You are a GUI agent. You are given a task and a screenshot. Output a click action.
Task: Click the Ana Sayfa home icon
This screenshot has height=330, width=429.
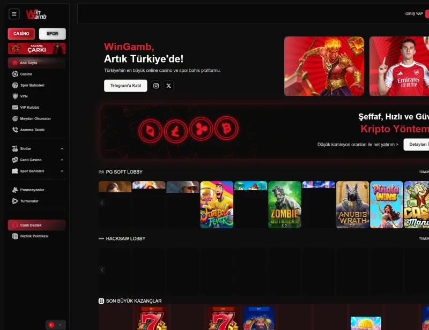(x=15, y=63)
